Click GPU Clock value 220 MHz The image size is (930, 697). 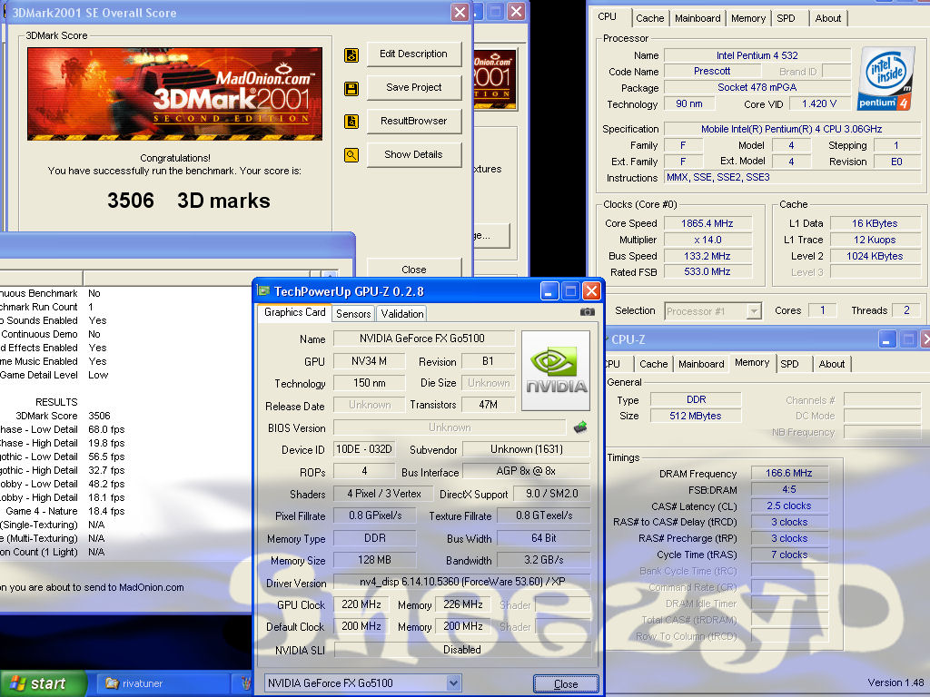coord(361,604)
